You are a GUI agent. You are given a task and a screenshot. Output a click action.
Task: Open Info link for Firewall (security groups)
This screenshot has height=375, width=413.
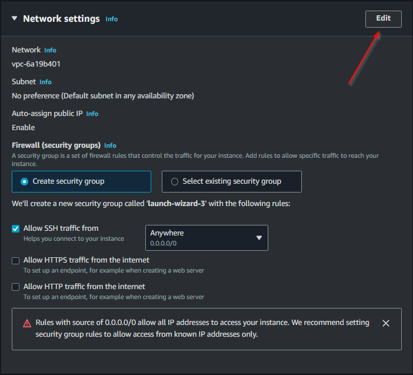[x=110, y=145]
